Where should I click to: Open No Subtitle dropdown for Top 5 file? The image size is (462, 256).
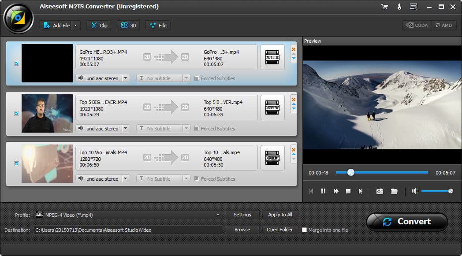click(186, 129)
